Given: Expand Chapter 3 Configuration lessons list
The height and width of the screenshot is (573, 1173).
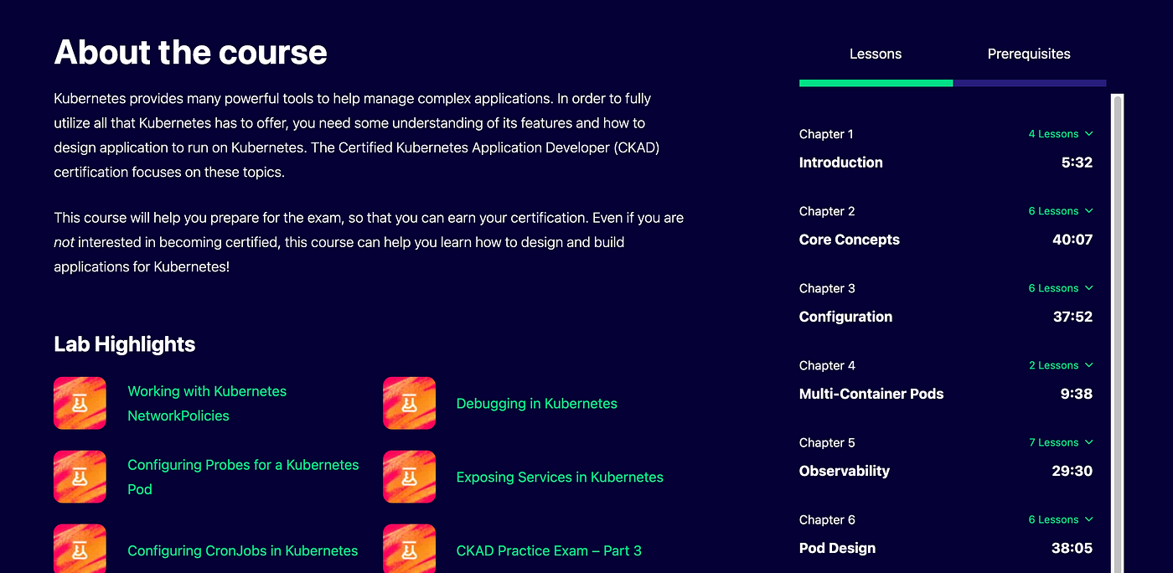Looking at the screenshot, I should pos(1061,288).
